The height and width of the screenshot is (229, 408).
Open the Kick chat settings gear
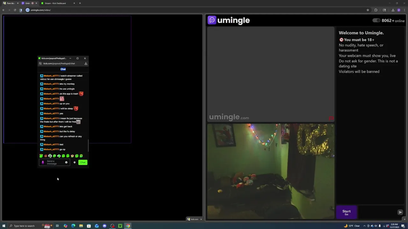click(75, 163)
